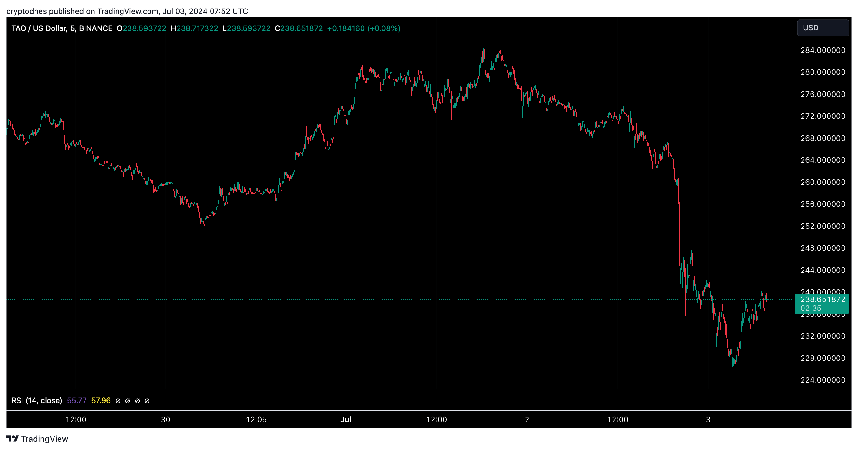Click the published-on header text at top
The image size is (858, 450).
[x=127, y=11]
